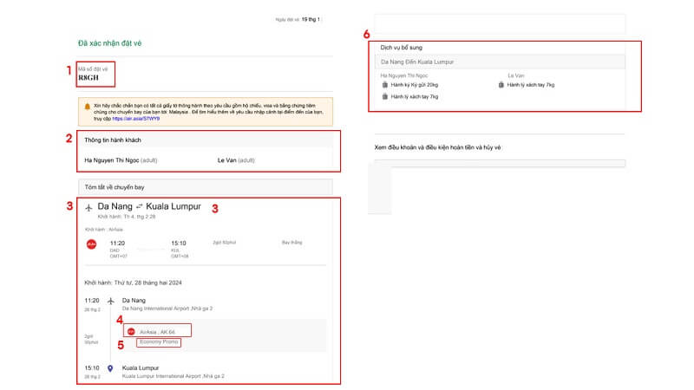Click the checked baggage 20kg luggage icon

pos(385,85)
